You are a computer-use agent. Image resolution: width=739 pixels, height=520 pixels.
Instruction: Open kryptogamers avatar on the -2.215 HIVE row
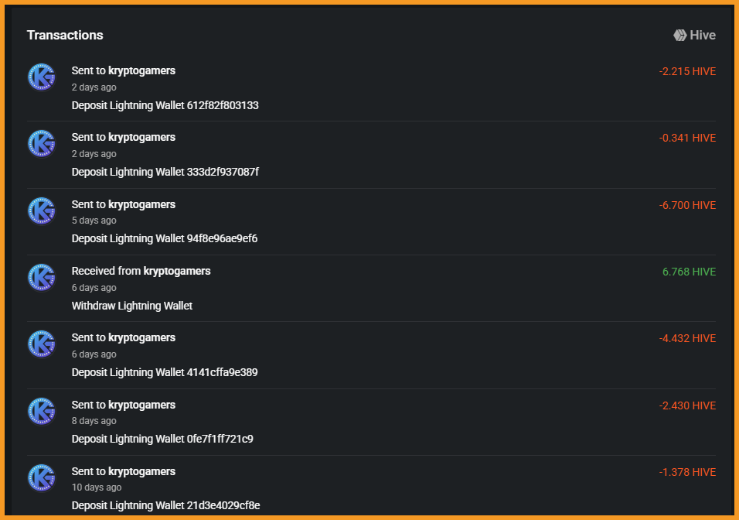point(42,77)
